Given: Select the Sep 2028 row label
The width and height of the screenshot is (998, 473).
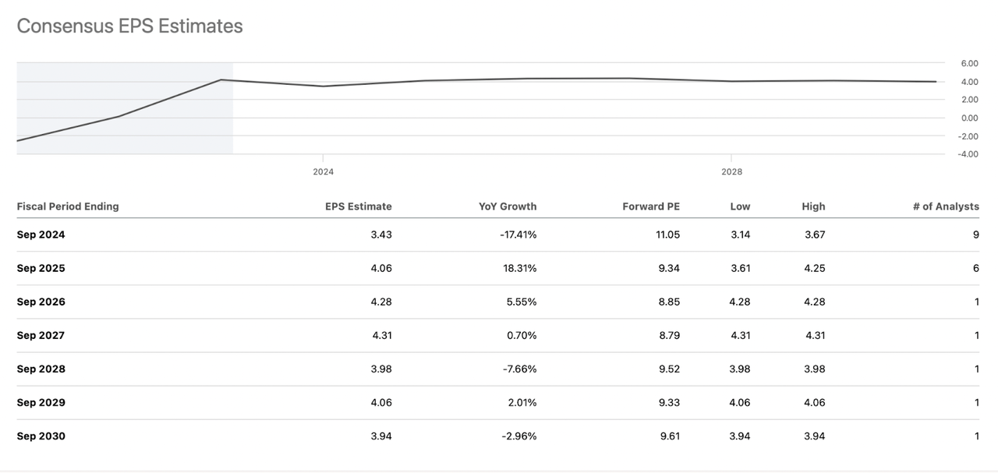Looking at the screenshot, I should pos(41,369).
